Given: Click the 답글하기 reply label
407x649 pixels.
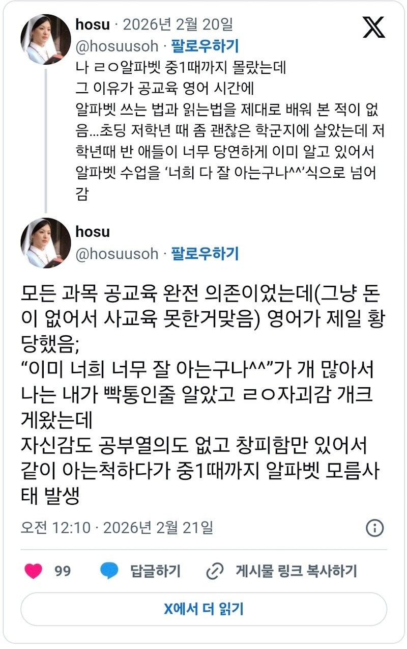Looking at the screenshot, I should [155, 571].
